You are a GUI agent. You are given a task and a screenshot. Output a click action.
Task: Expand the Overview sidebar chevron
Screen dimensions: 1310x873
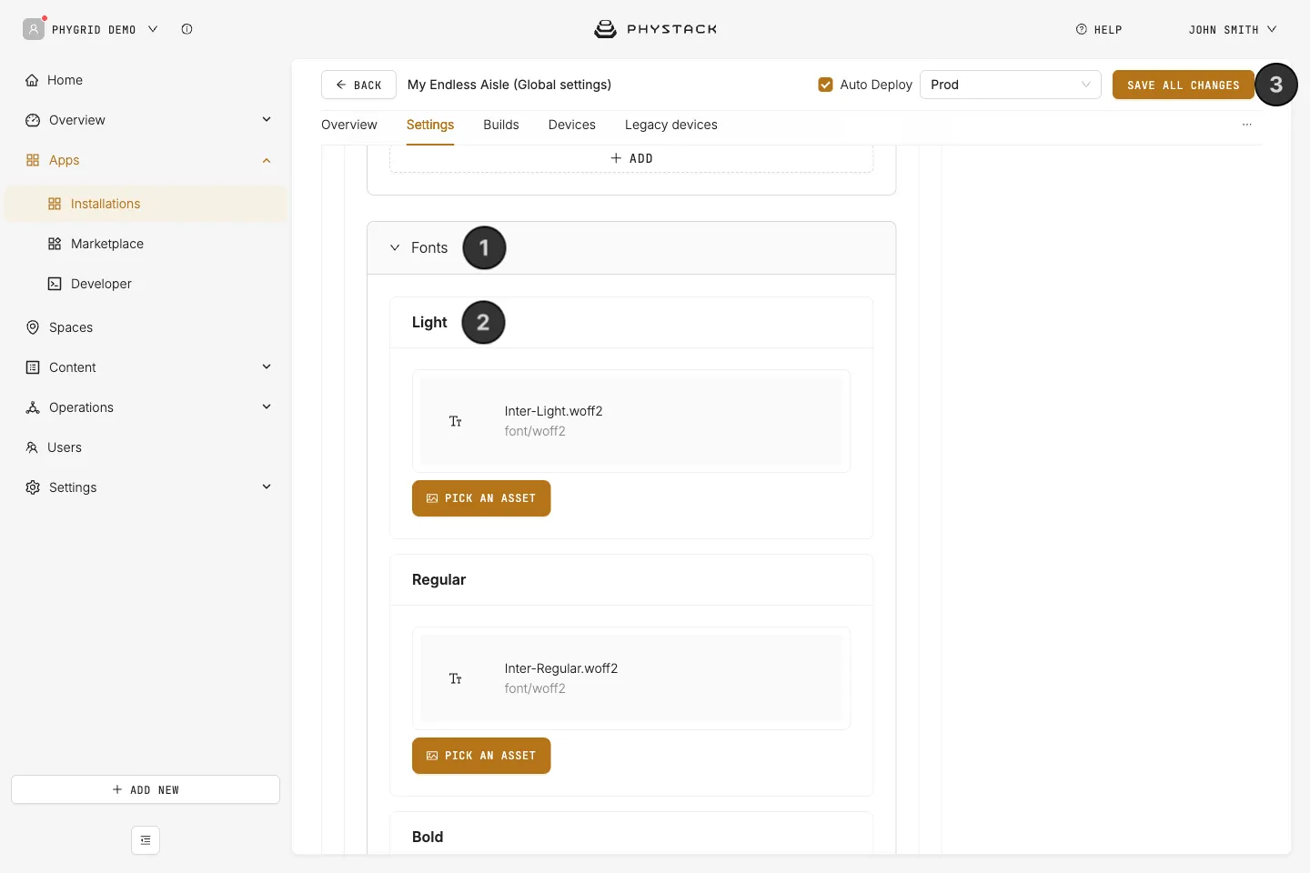[x=267, y=119]
